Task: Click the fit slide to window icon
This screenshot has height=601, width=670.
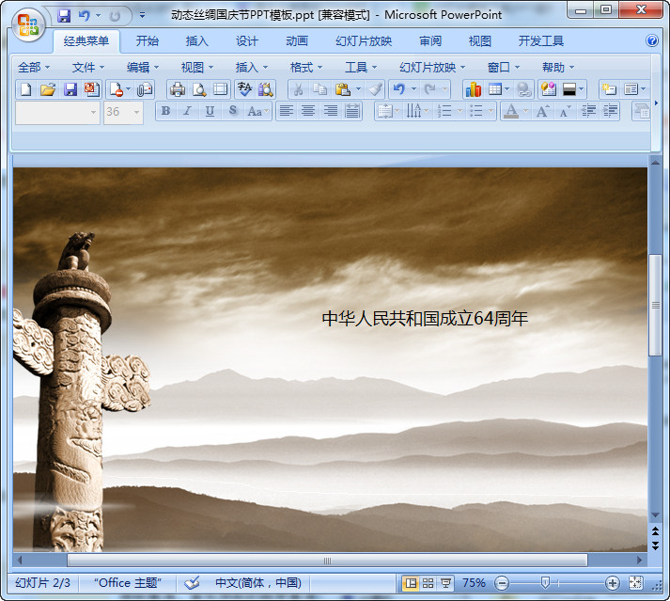Action: click(636, 583)
